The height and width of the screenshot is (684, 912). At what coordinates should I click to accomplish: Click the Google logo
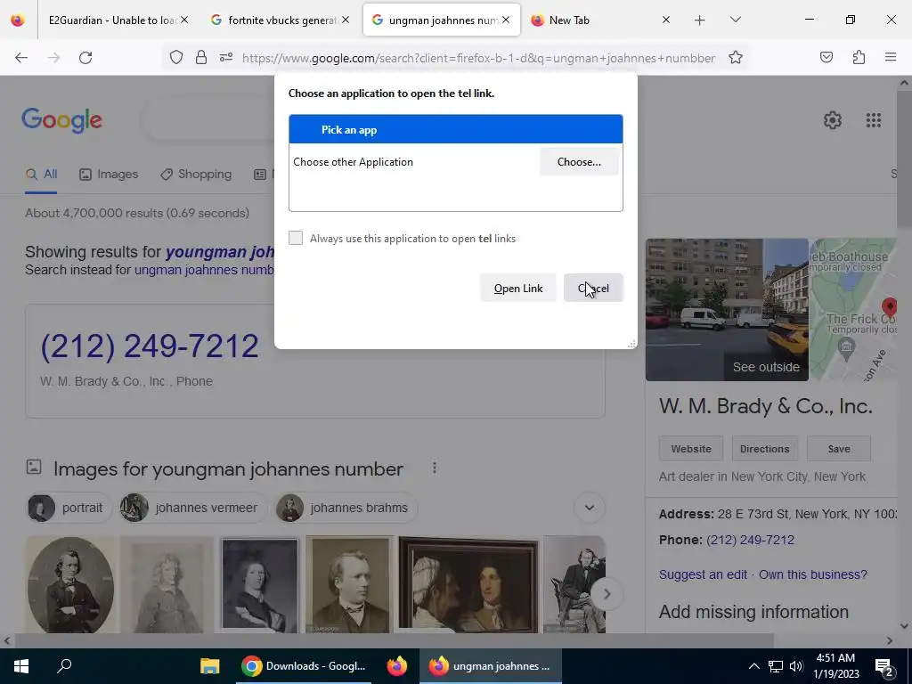[62, 120]
